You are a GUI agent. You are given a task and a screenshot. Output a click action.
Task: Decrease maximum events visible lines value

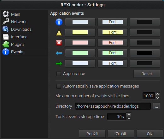coord(157,98)
